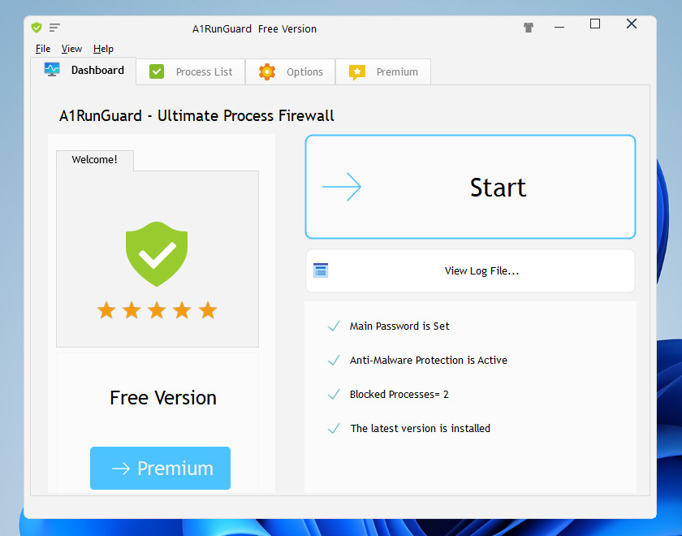Open the Help menu
The width and height of the screenshot is (682, 536).
click(104, 49)
